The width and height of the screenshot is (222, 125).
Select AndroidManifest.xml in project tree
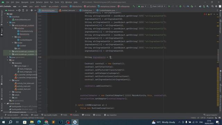22,20
